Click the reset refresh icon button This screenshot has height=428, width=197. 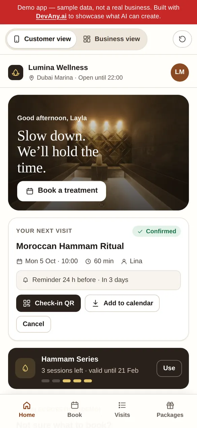coord(182,39)
